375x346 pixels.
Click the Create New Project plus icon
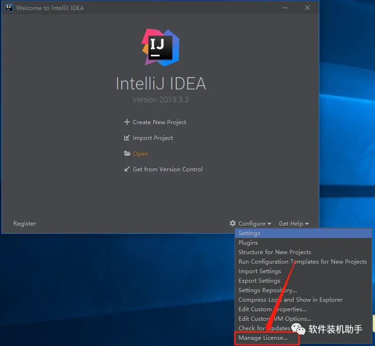[127, 122]
